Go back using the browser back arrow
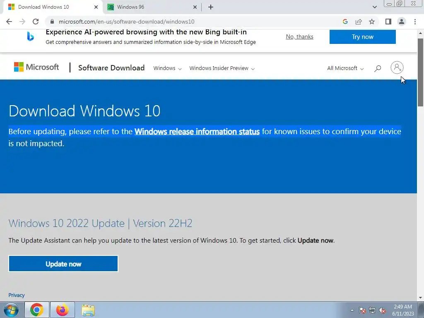The height and width of the screenshot is (318, 424). click(x=9, y=22)
